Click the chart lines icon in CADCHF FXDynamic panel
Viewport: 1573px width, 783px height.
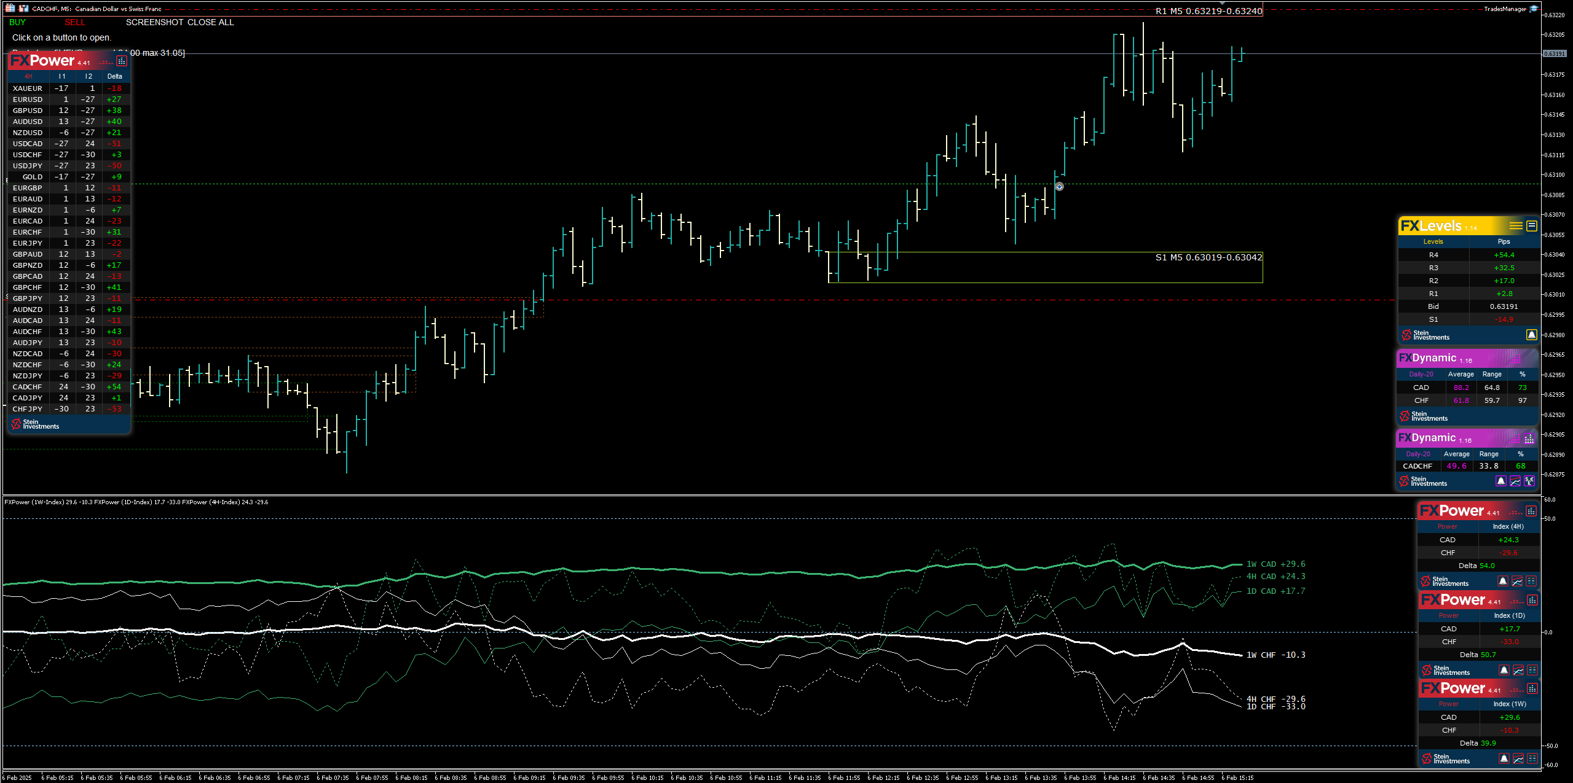tap(1515, 481)
